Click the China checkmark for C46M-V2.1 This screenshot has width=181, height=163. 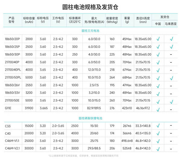pos(158,149)
